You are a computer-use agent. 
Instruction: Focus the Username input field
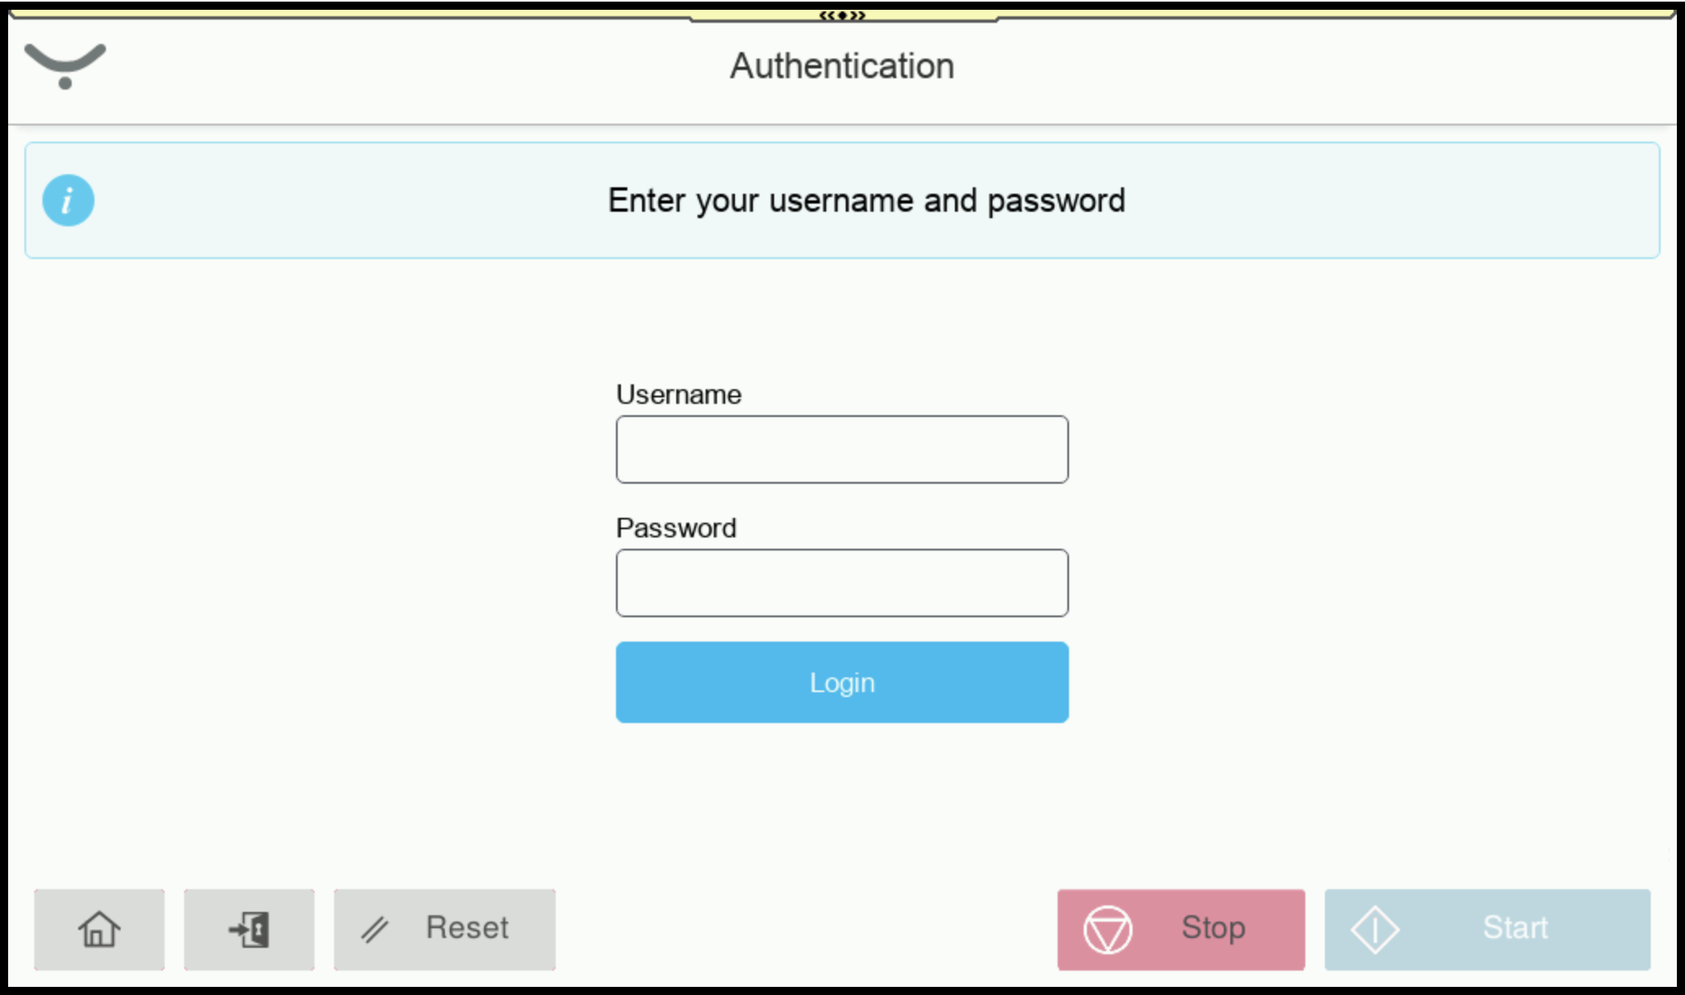[842, 449]
